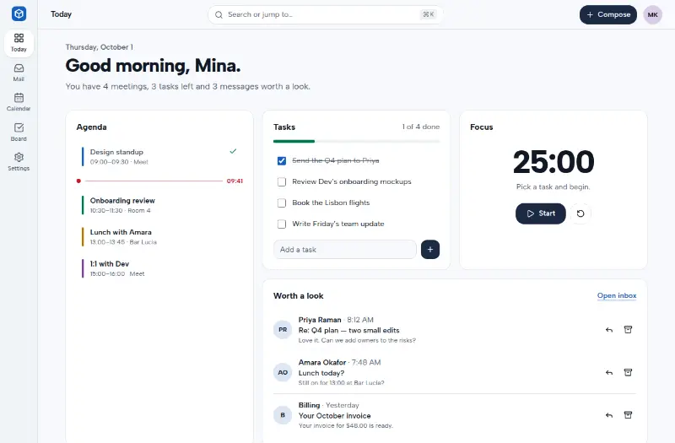
Task: Click the tasks progress bar
Action: [x=356, y=141]
